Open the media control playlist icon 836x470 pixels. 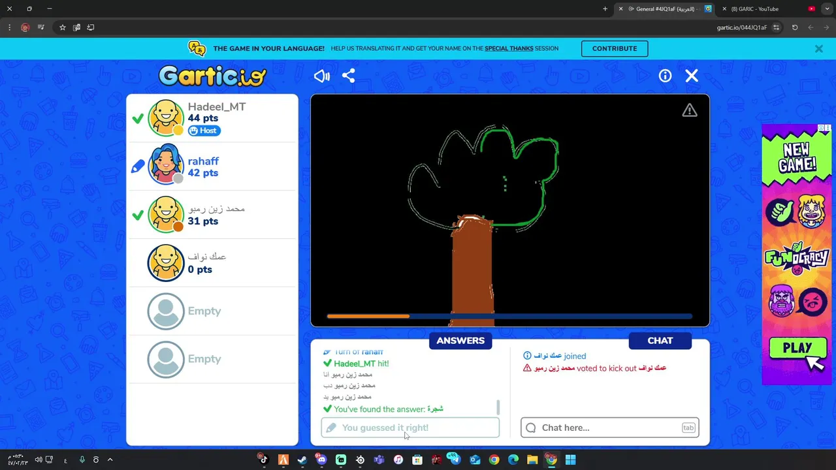click(41, 27)
